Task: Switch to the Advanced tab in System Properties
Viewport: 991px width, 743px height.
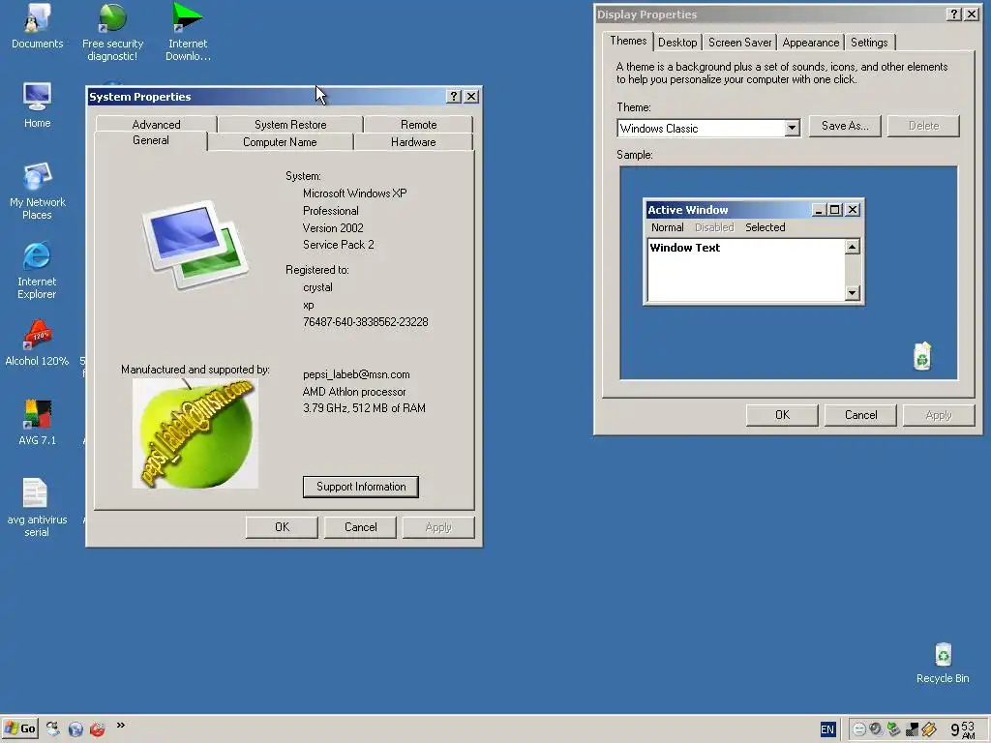Action: click(156, 125)
